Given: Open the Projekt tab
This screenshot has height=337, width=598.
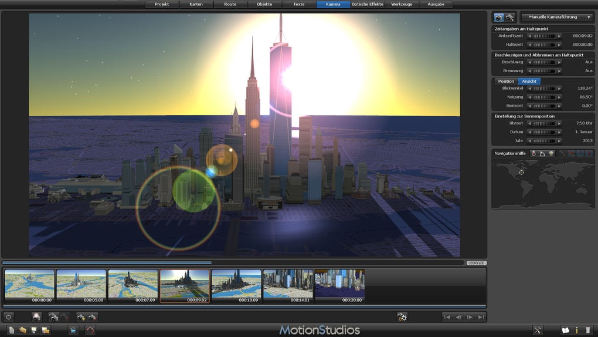Looking at the screenshot, I should pos(162,4).
